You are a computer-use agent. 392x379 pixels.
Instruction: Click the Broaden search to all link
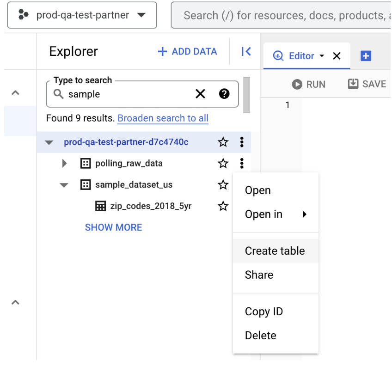(163, 118)
